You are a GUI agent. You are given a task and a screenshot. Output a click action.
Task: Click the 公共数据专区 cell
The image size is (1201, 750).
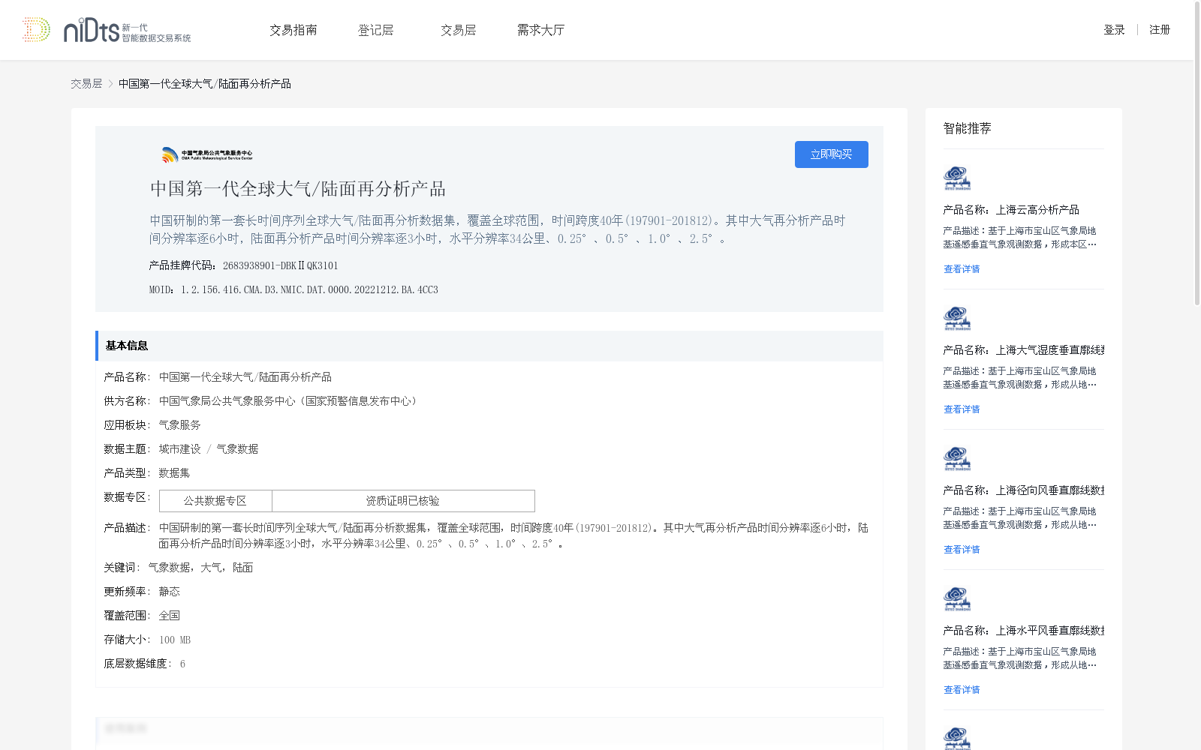[x=215, y=501]
